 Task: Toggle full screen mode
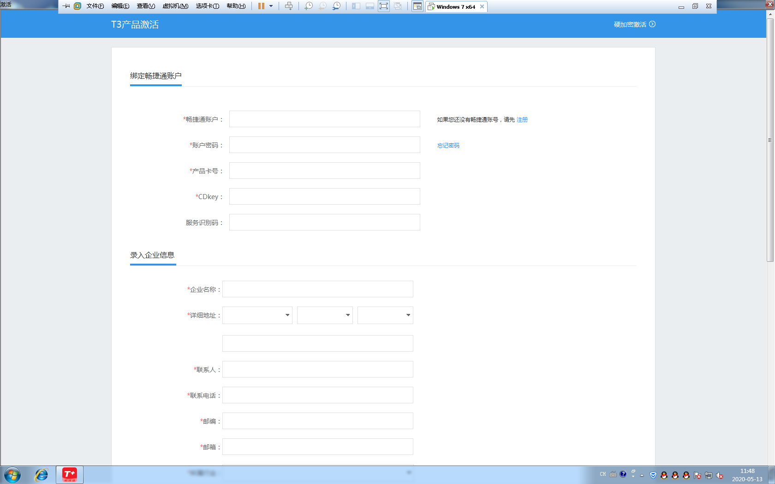(383, 6)
